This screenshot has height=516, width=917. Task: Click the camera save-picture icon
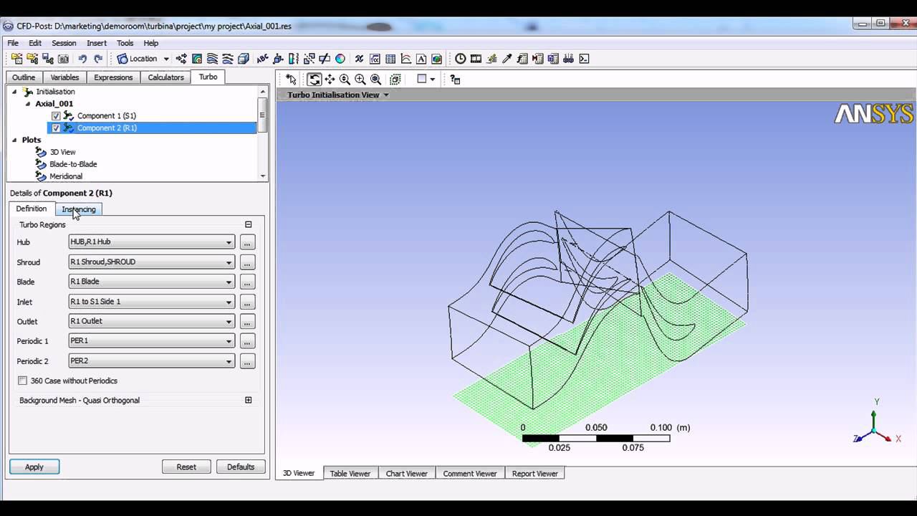coord(63,59)
